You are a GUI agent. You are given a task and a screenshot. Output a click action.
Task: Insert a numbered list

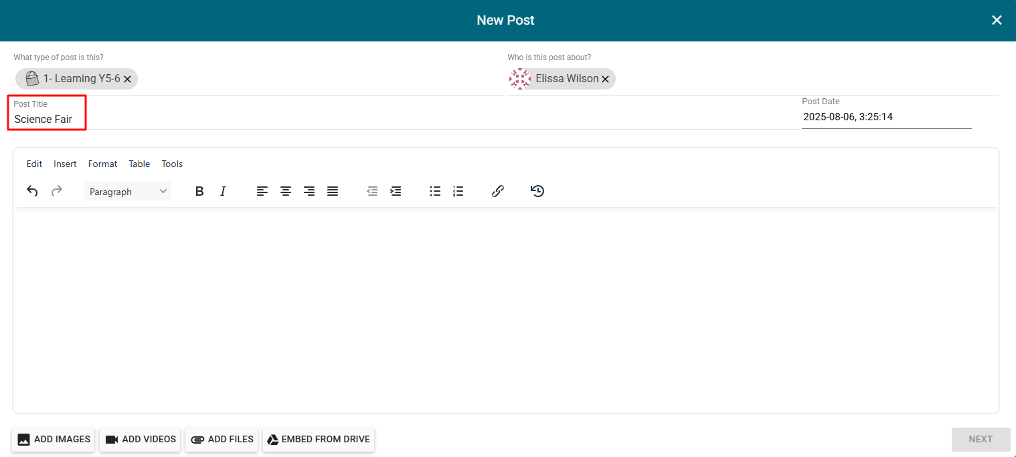point(458,192)
